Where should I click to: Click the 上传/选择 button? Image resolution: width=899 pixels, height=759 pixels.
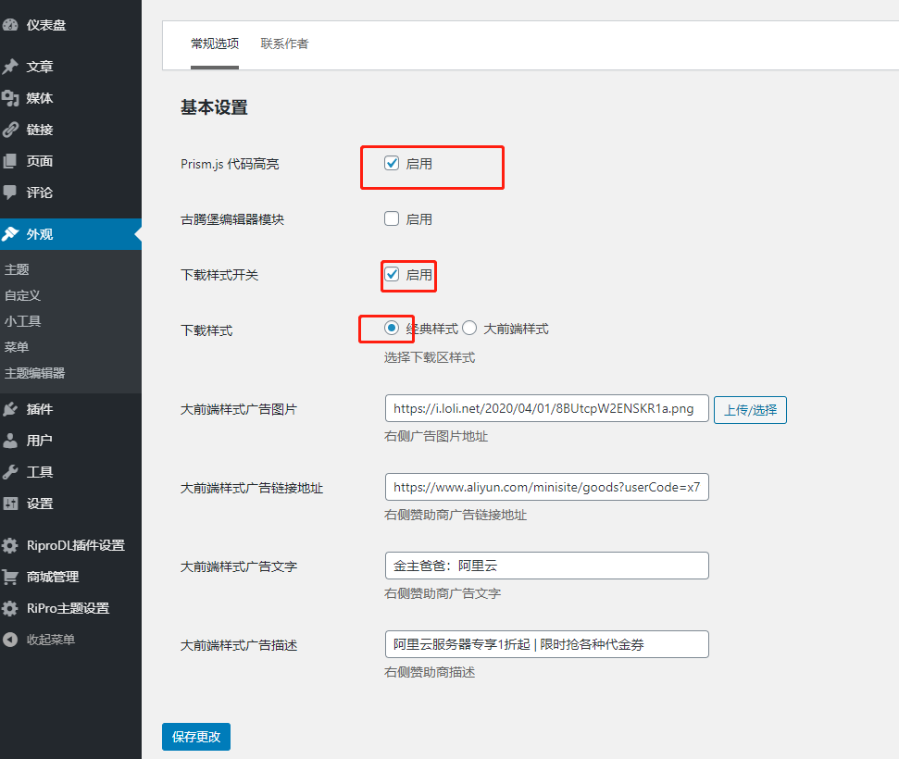[750, 410]
